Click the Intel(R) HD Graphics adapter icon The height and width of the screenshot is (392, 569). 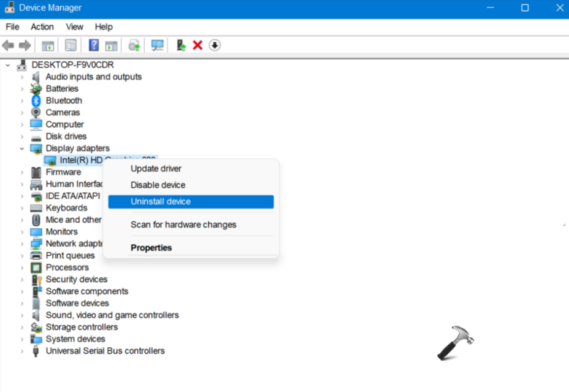click(x=50, y=161)
